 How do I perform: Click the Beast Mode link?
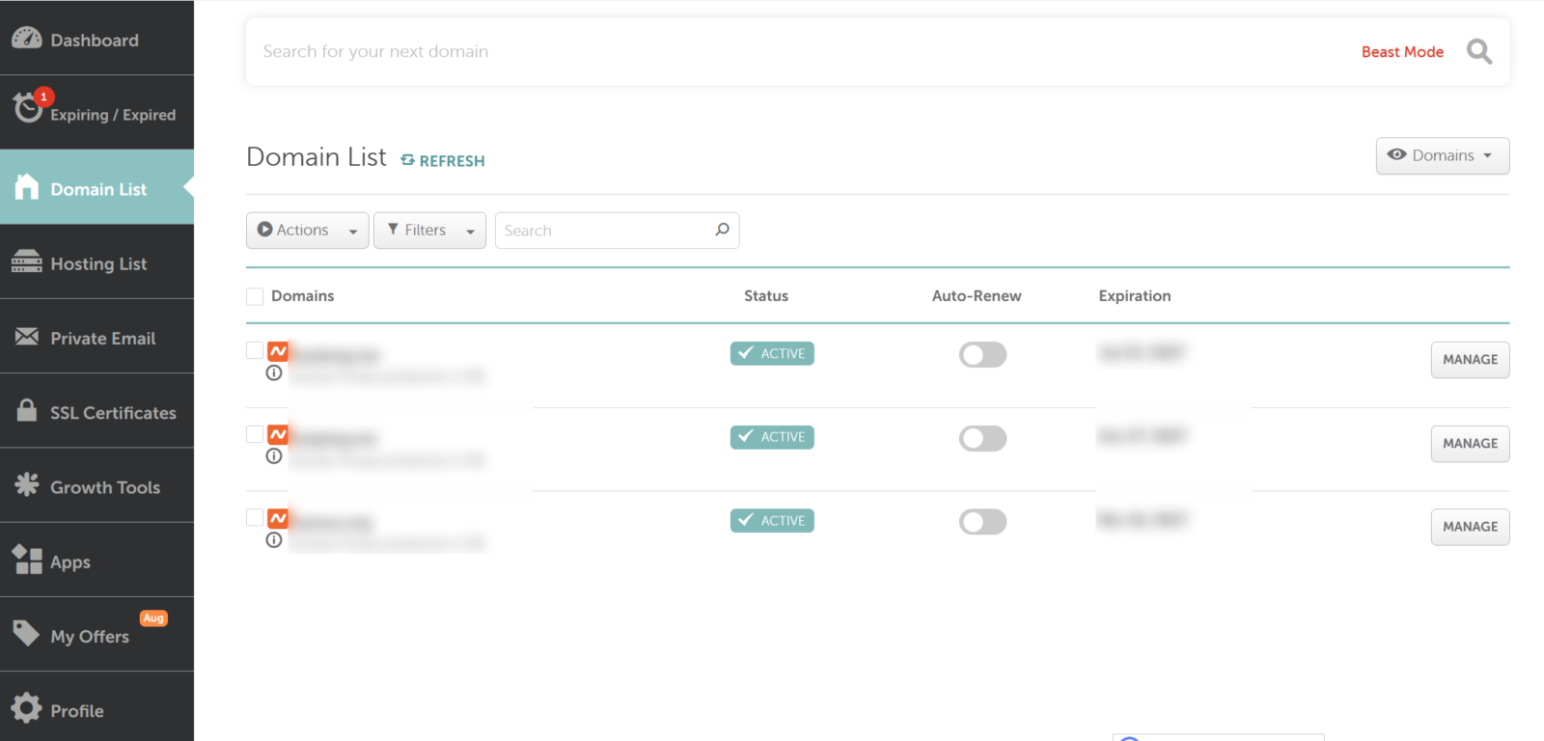tap(1402, 52)
